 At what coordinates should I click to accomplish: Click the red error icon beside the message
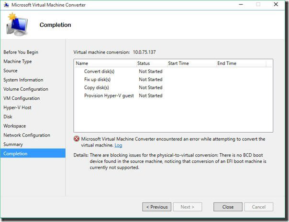tap(77, 139)
